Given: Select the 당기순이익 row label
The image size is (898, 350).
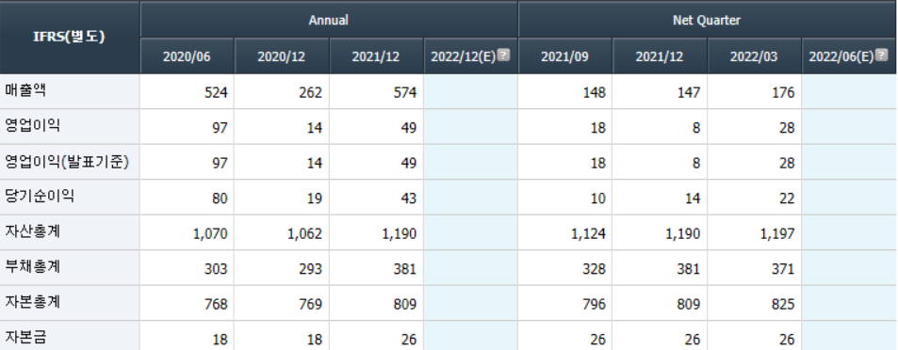Looking at the screenshot, I should click(x=40, y=197).
